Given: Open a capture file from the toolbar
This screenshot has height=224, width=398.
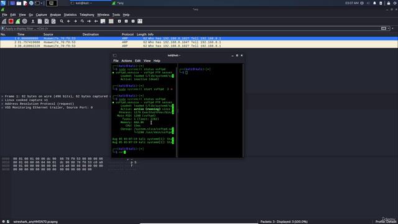Looking at the screenshot, I should point(33,21).
